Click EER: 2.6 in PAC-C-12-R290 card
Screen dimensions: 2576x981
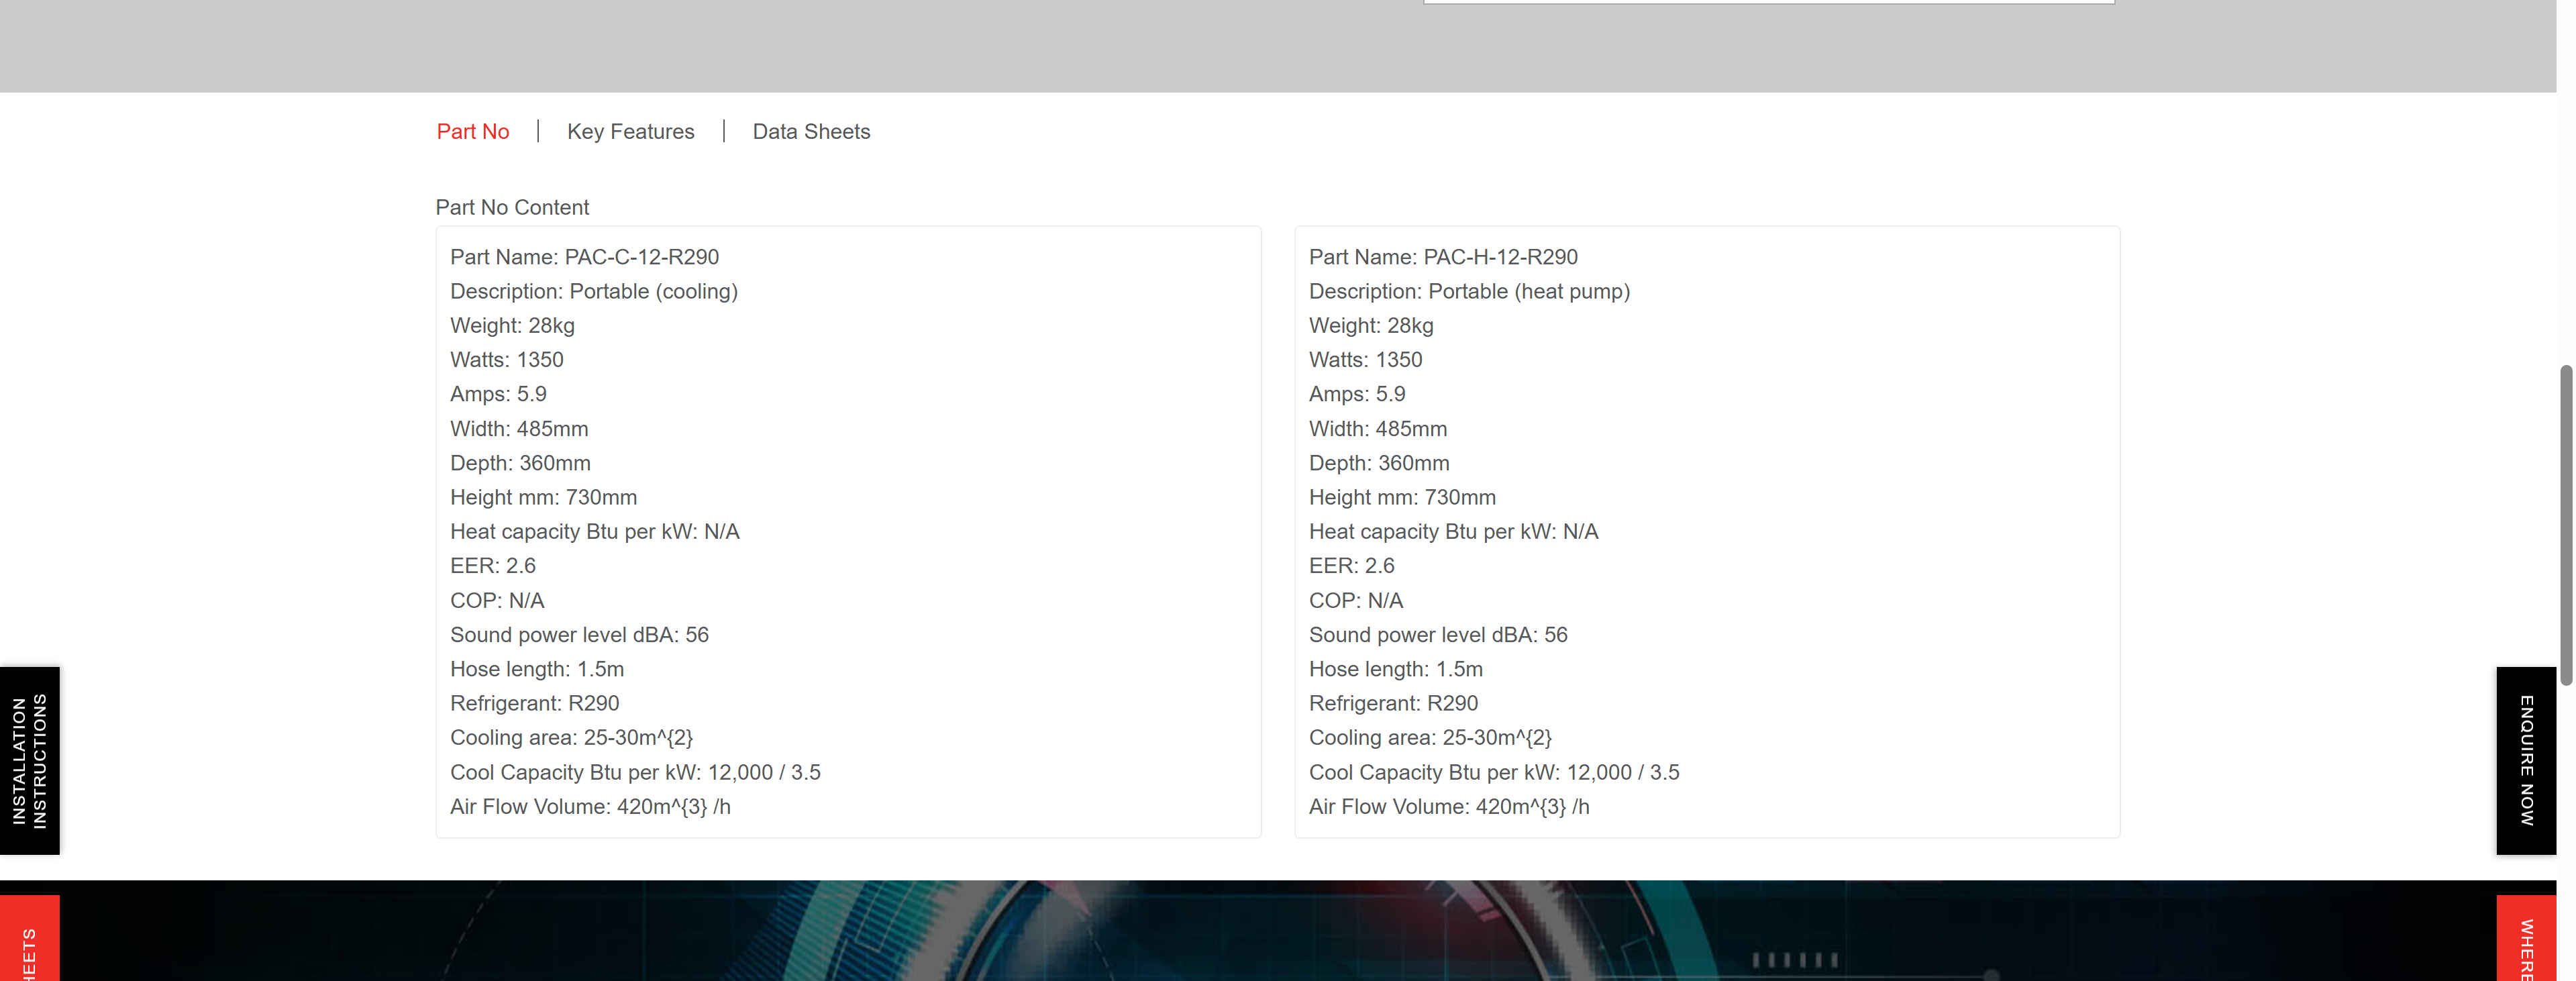[x=493, y=566]
